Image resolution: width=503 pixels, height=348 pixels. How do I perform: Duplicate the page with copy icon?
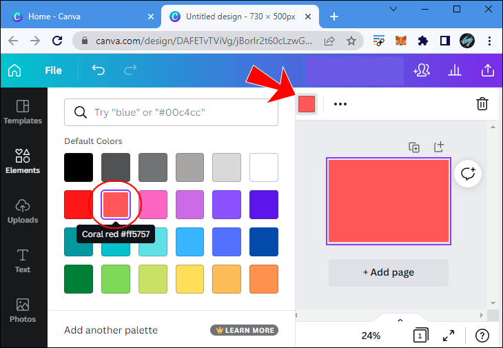(x=414, y=147)
